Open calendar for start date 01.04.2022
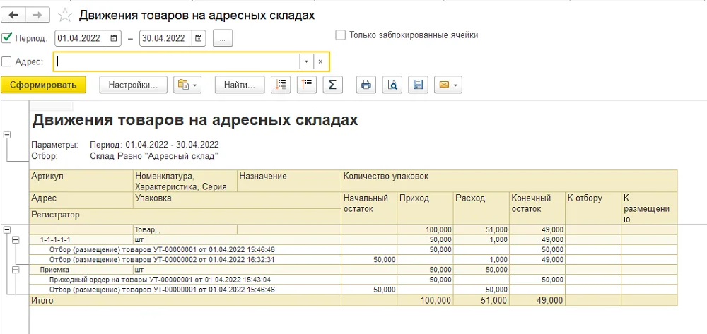Image resolution: width=707 pixels, height=334 pixels. point(114,38)
